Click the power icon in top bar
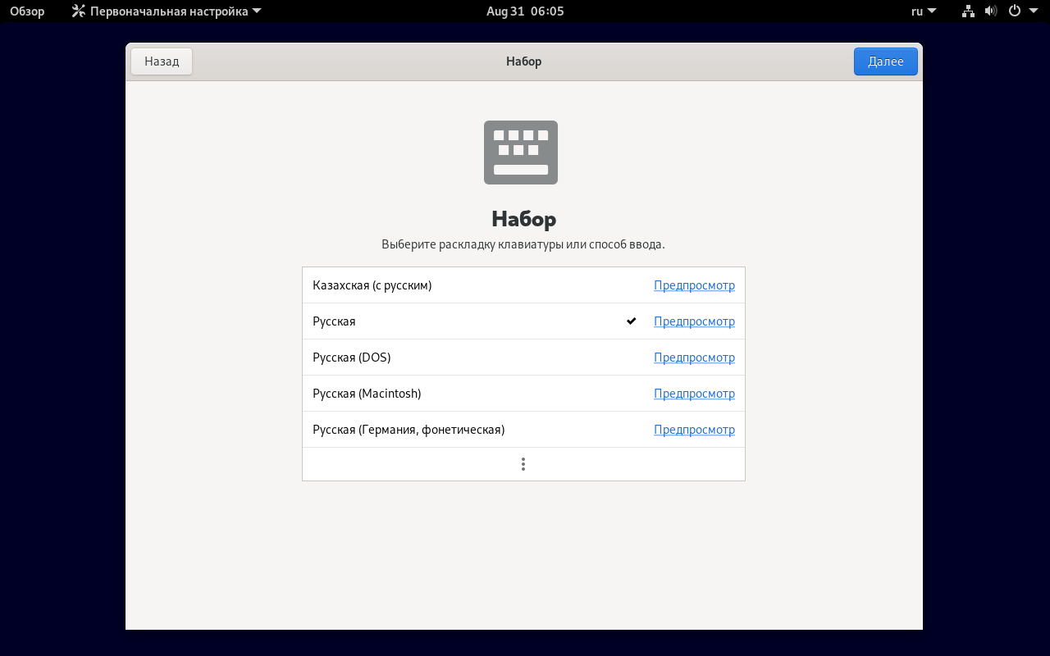Viewport: 1050px width, 656px height. tap(1014, 11)
